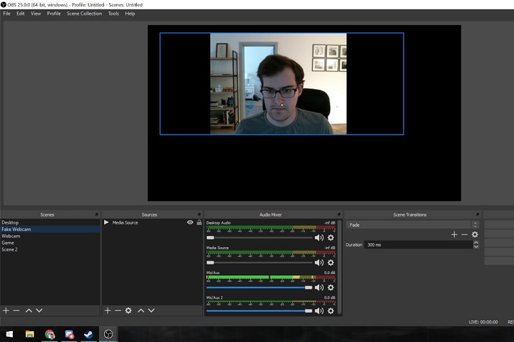Screen dimensions: 514x342
Task: Remove scene transition minus icon
Action: [465, 234]
